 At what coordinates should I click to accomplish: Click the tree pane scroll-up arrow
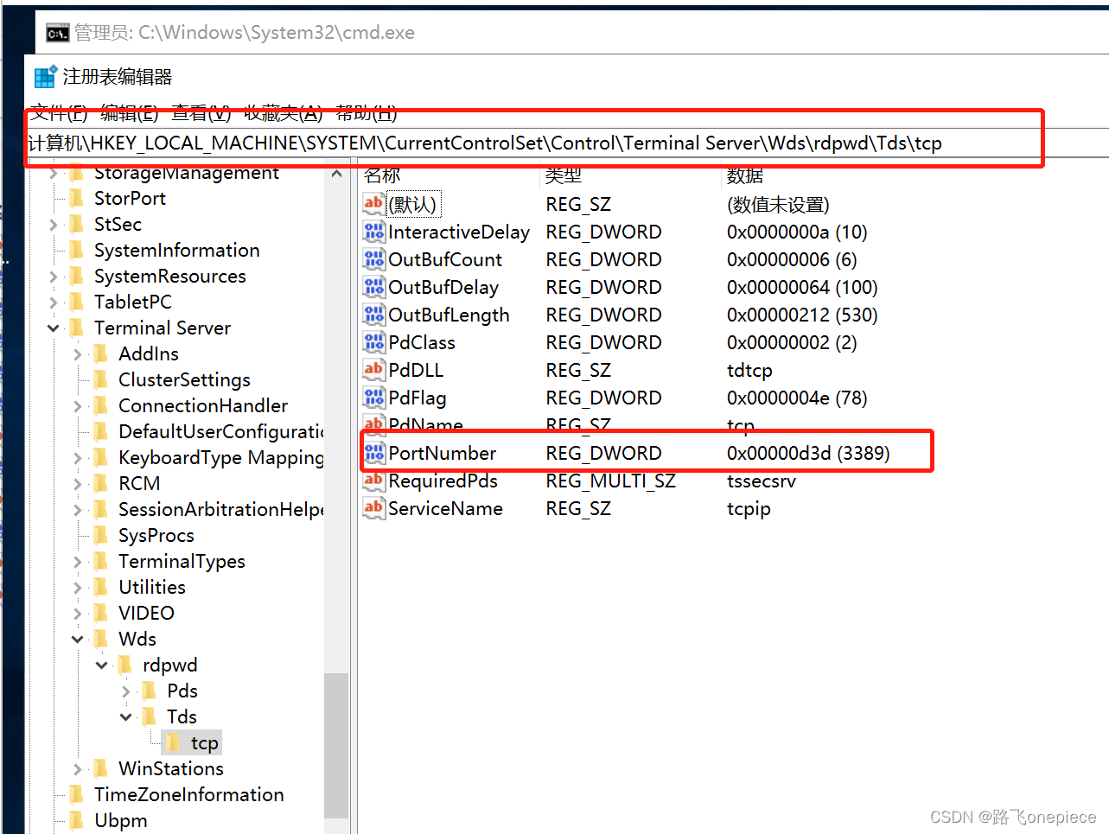[336, 174]
